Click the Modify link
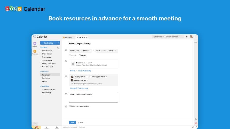The width and height of the screenshot is (230, 129). (x=73, y=71)
